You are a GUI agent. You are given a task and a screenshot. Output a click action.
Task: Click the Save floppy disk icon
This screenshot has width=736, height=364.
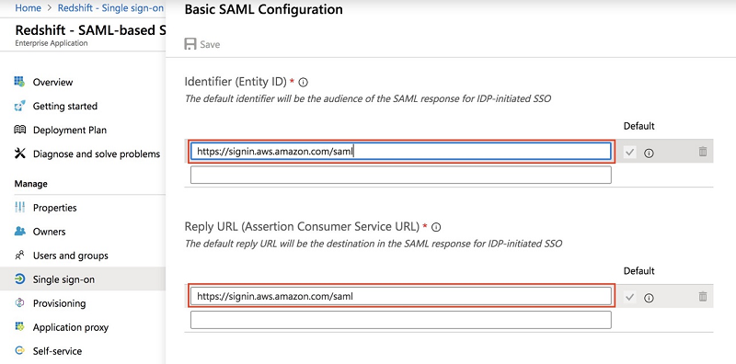click(190, 44)
